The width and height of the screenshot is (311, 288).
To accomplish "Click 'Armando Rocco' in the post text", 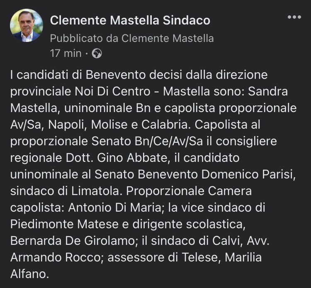I will (56, 257).
